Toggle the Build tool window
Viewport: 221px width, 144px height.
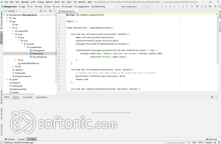tap(21, 139)
